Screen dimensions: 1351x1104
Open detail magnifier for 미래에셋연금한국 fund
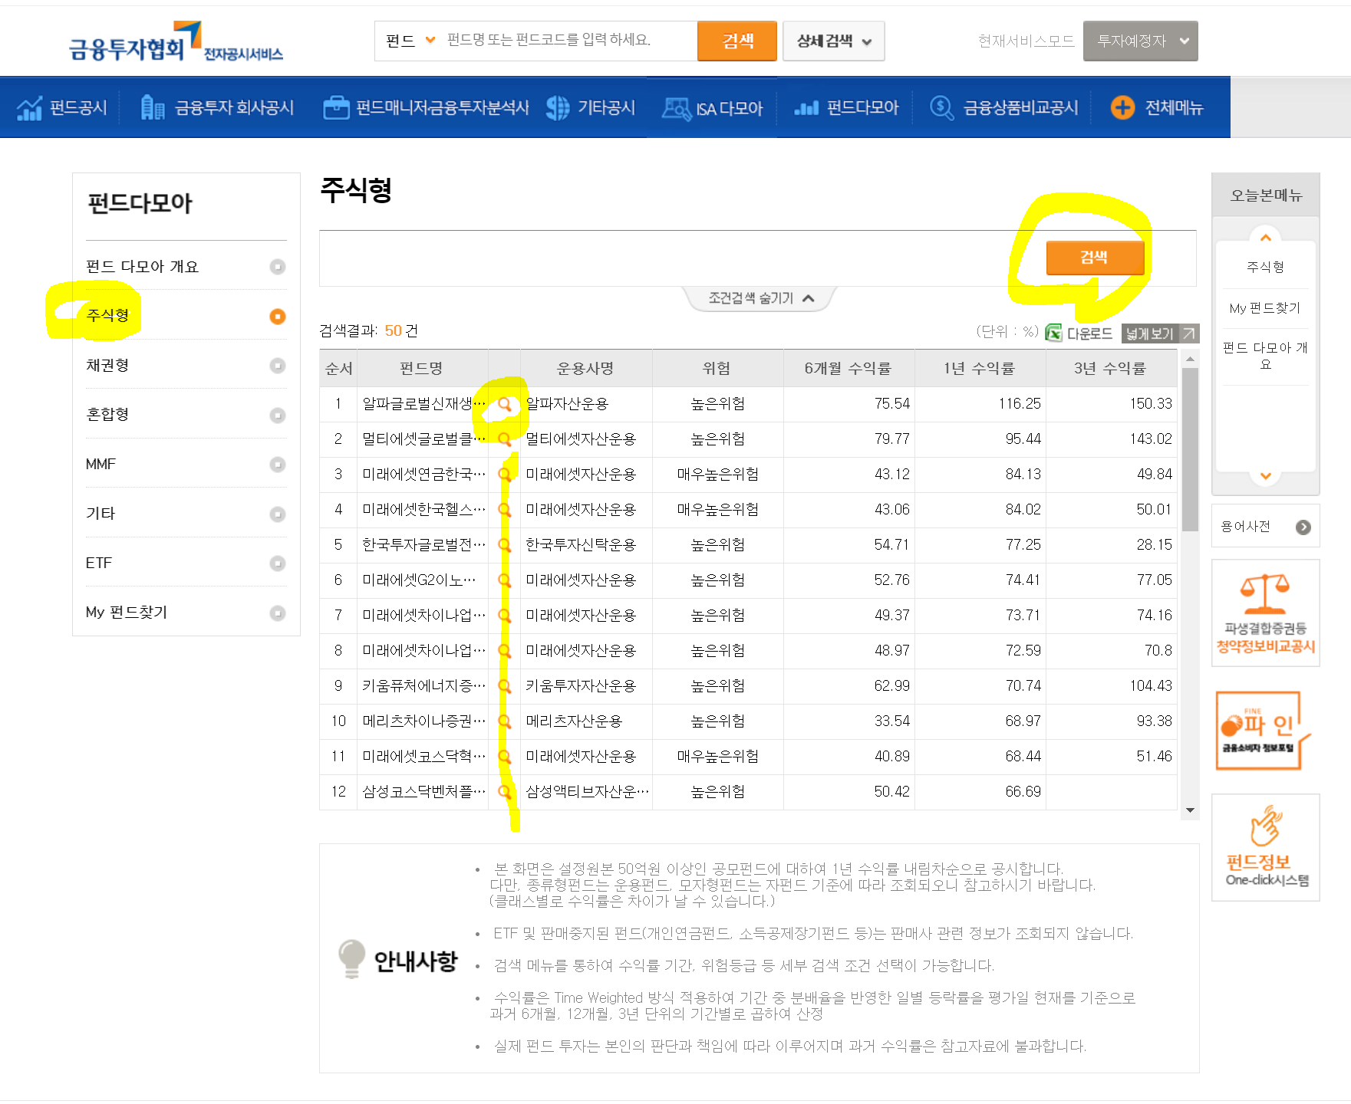(x=504, y=475)
